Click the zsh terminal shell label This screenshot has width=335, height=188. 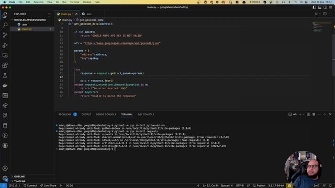(x=293, y=114)
